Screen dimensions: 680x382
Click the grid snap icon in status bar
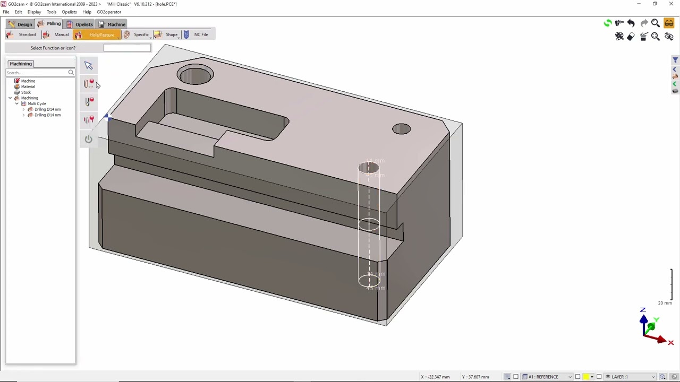(x=507, y=377)
